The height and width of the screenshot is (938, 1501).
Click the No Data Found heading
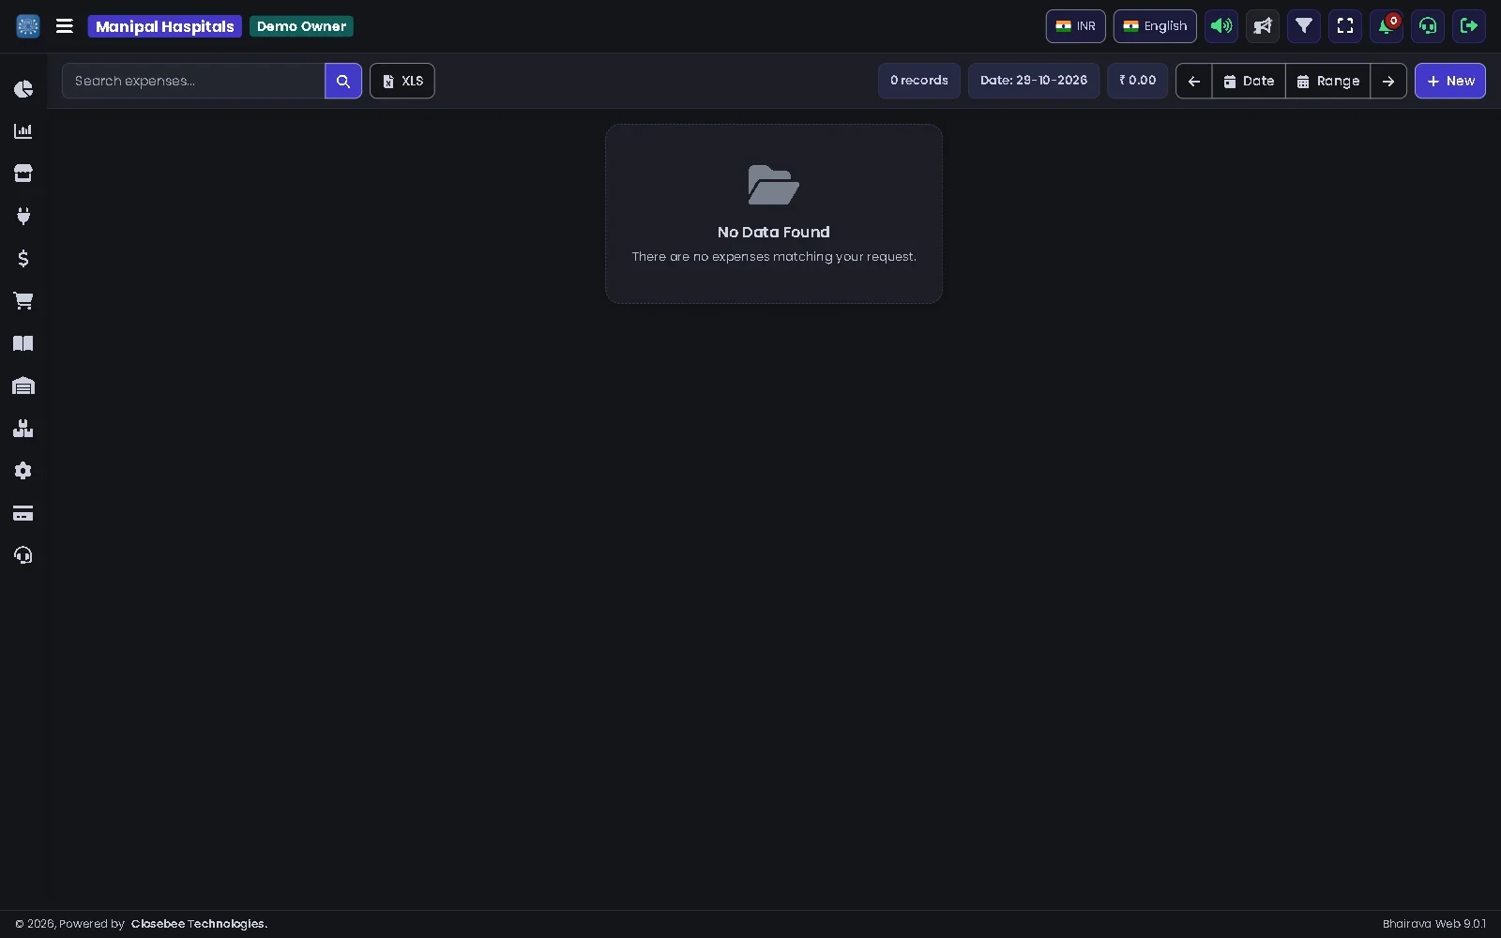click(774, 232)
